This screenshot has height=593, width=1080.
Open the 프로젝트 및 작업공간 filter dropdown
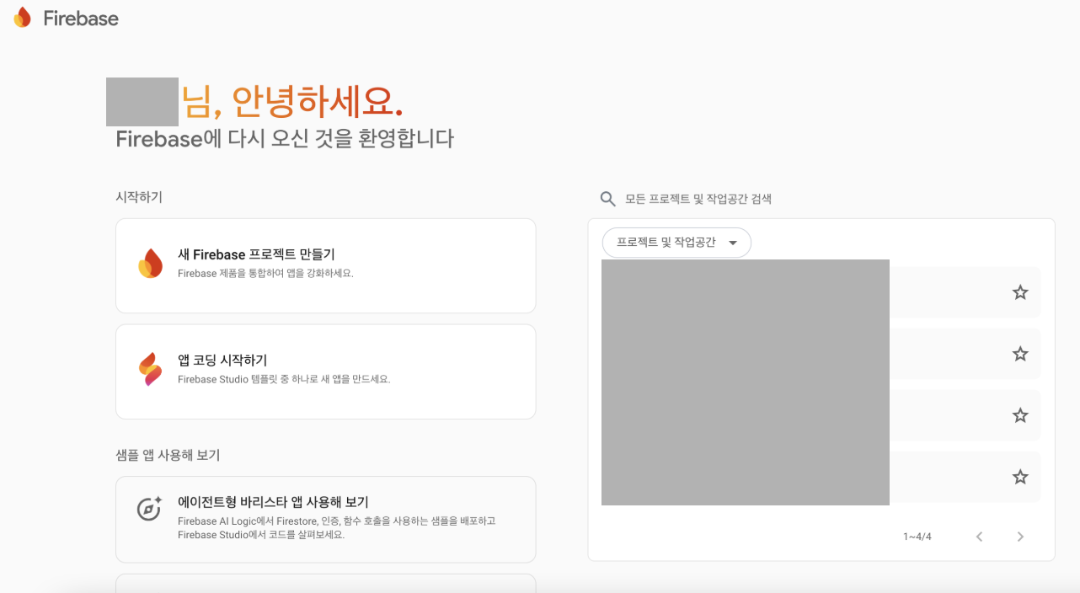(x=676, y=243)
